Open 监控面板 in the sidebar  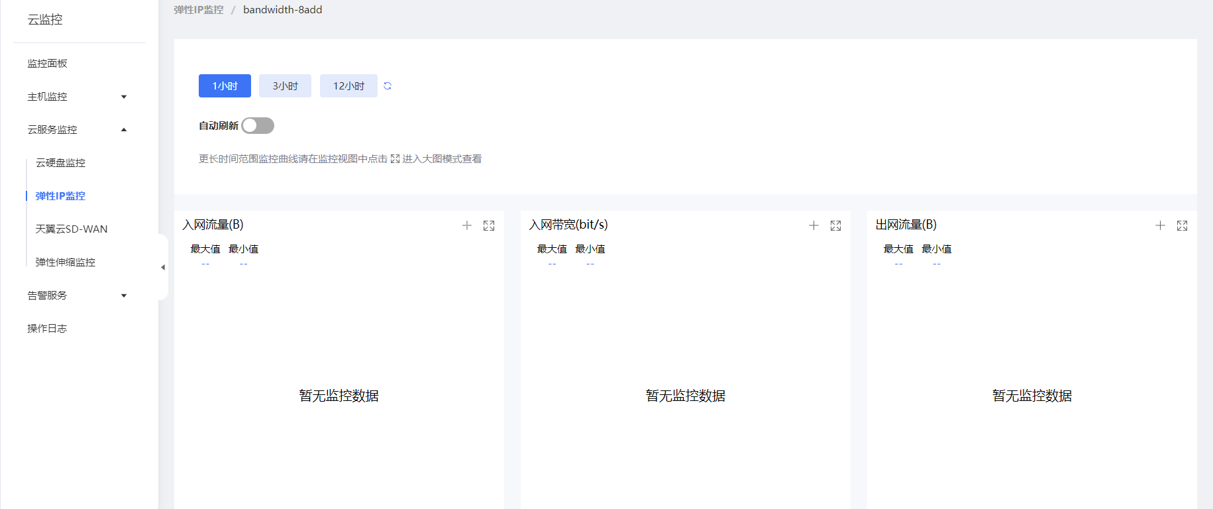point(47,64)
